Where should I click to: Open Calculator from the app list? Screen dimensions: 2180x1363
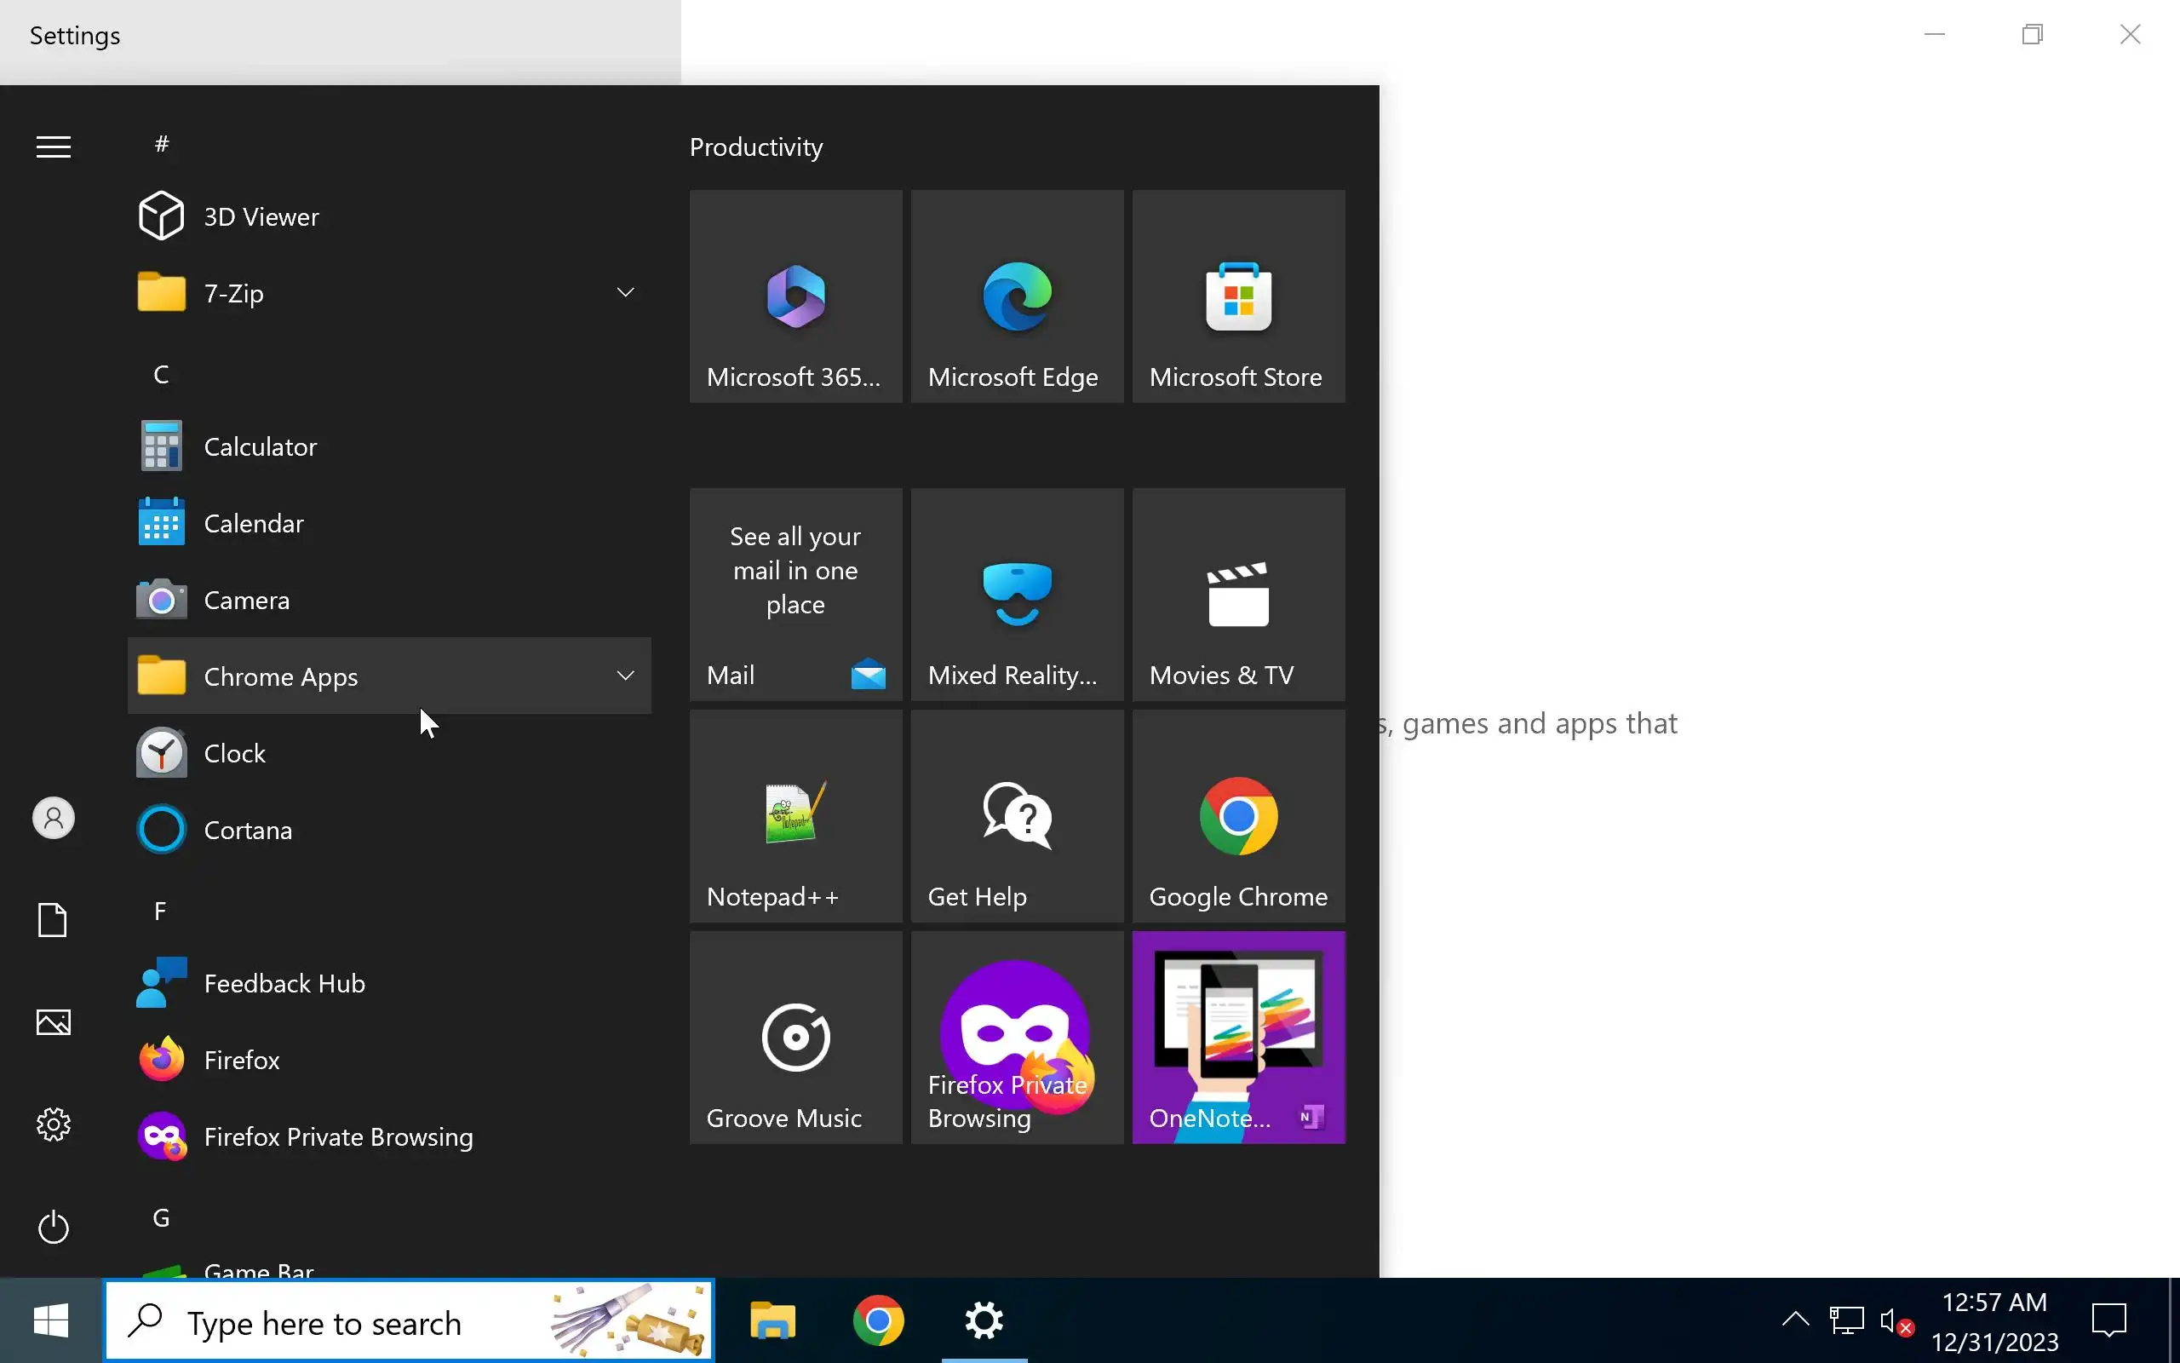[x=260, y=446]
